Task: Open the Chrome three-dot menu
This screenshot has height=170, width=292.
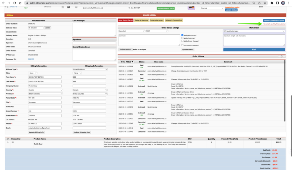Action: click(x=289, y=3)
